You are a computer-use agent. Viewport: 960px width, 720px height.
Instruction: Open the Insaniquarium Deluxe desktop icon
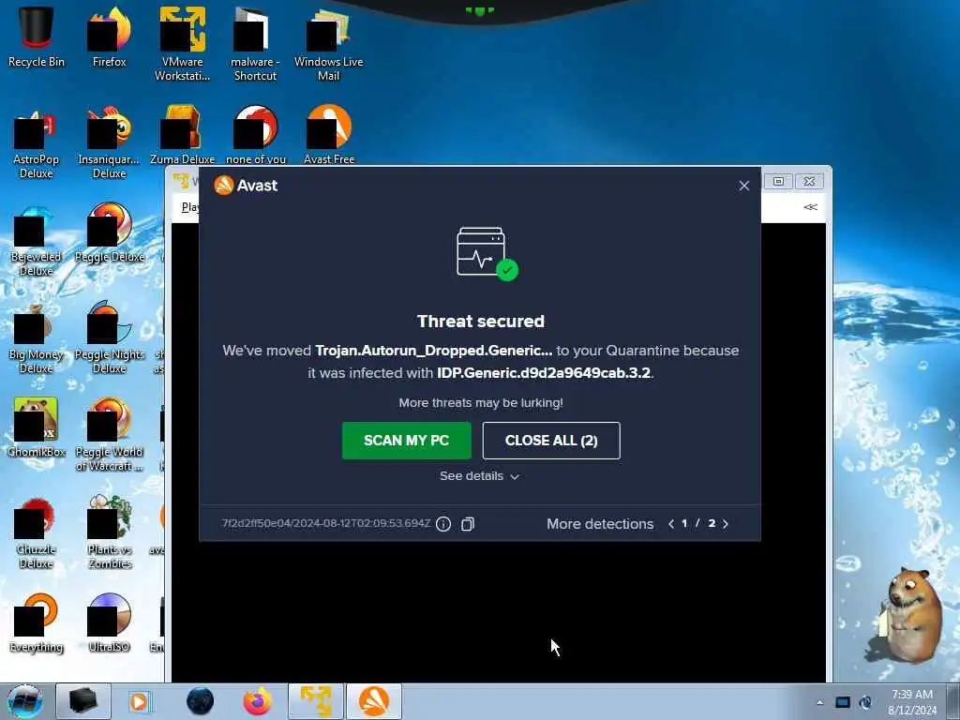[109, 142]
